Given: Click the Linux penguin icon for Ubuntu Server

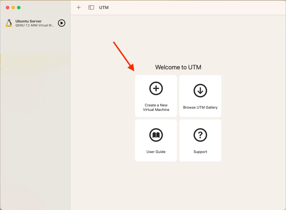Looking at the screenshot, I should click(x=9, y=23).
